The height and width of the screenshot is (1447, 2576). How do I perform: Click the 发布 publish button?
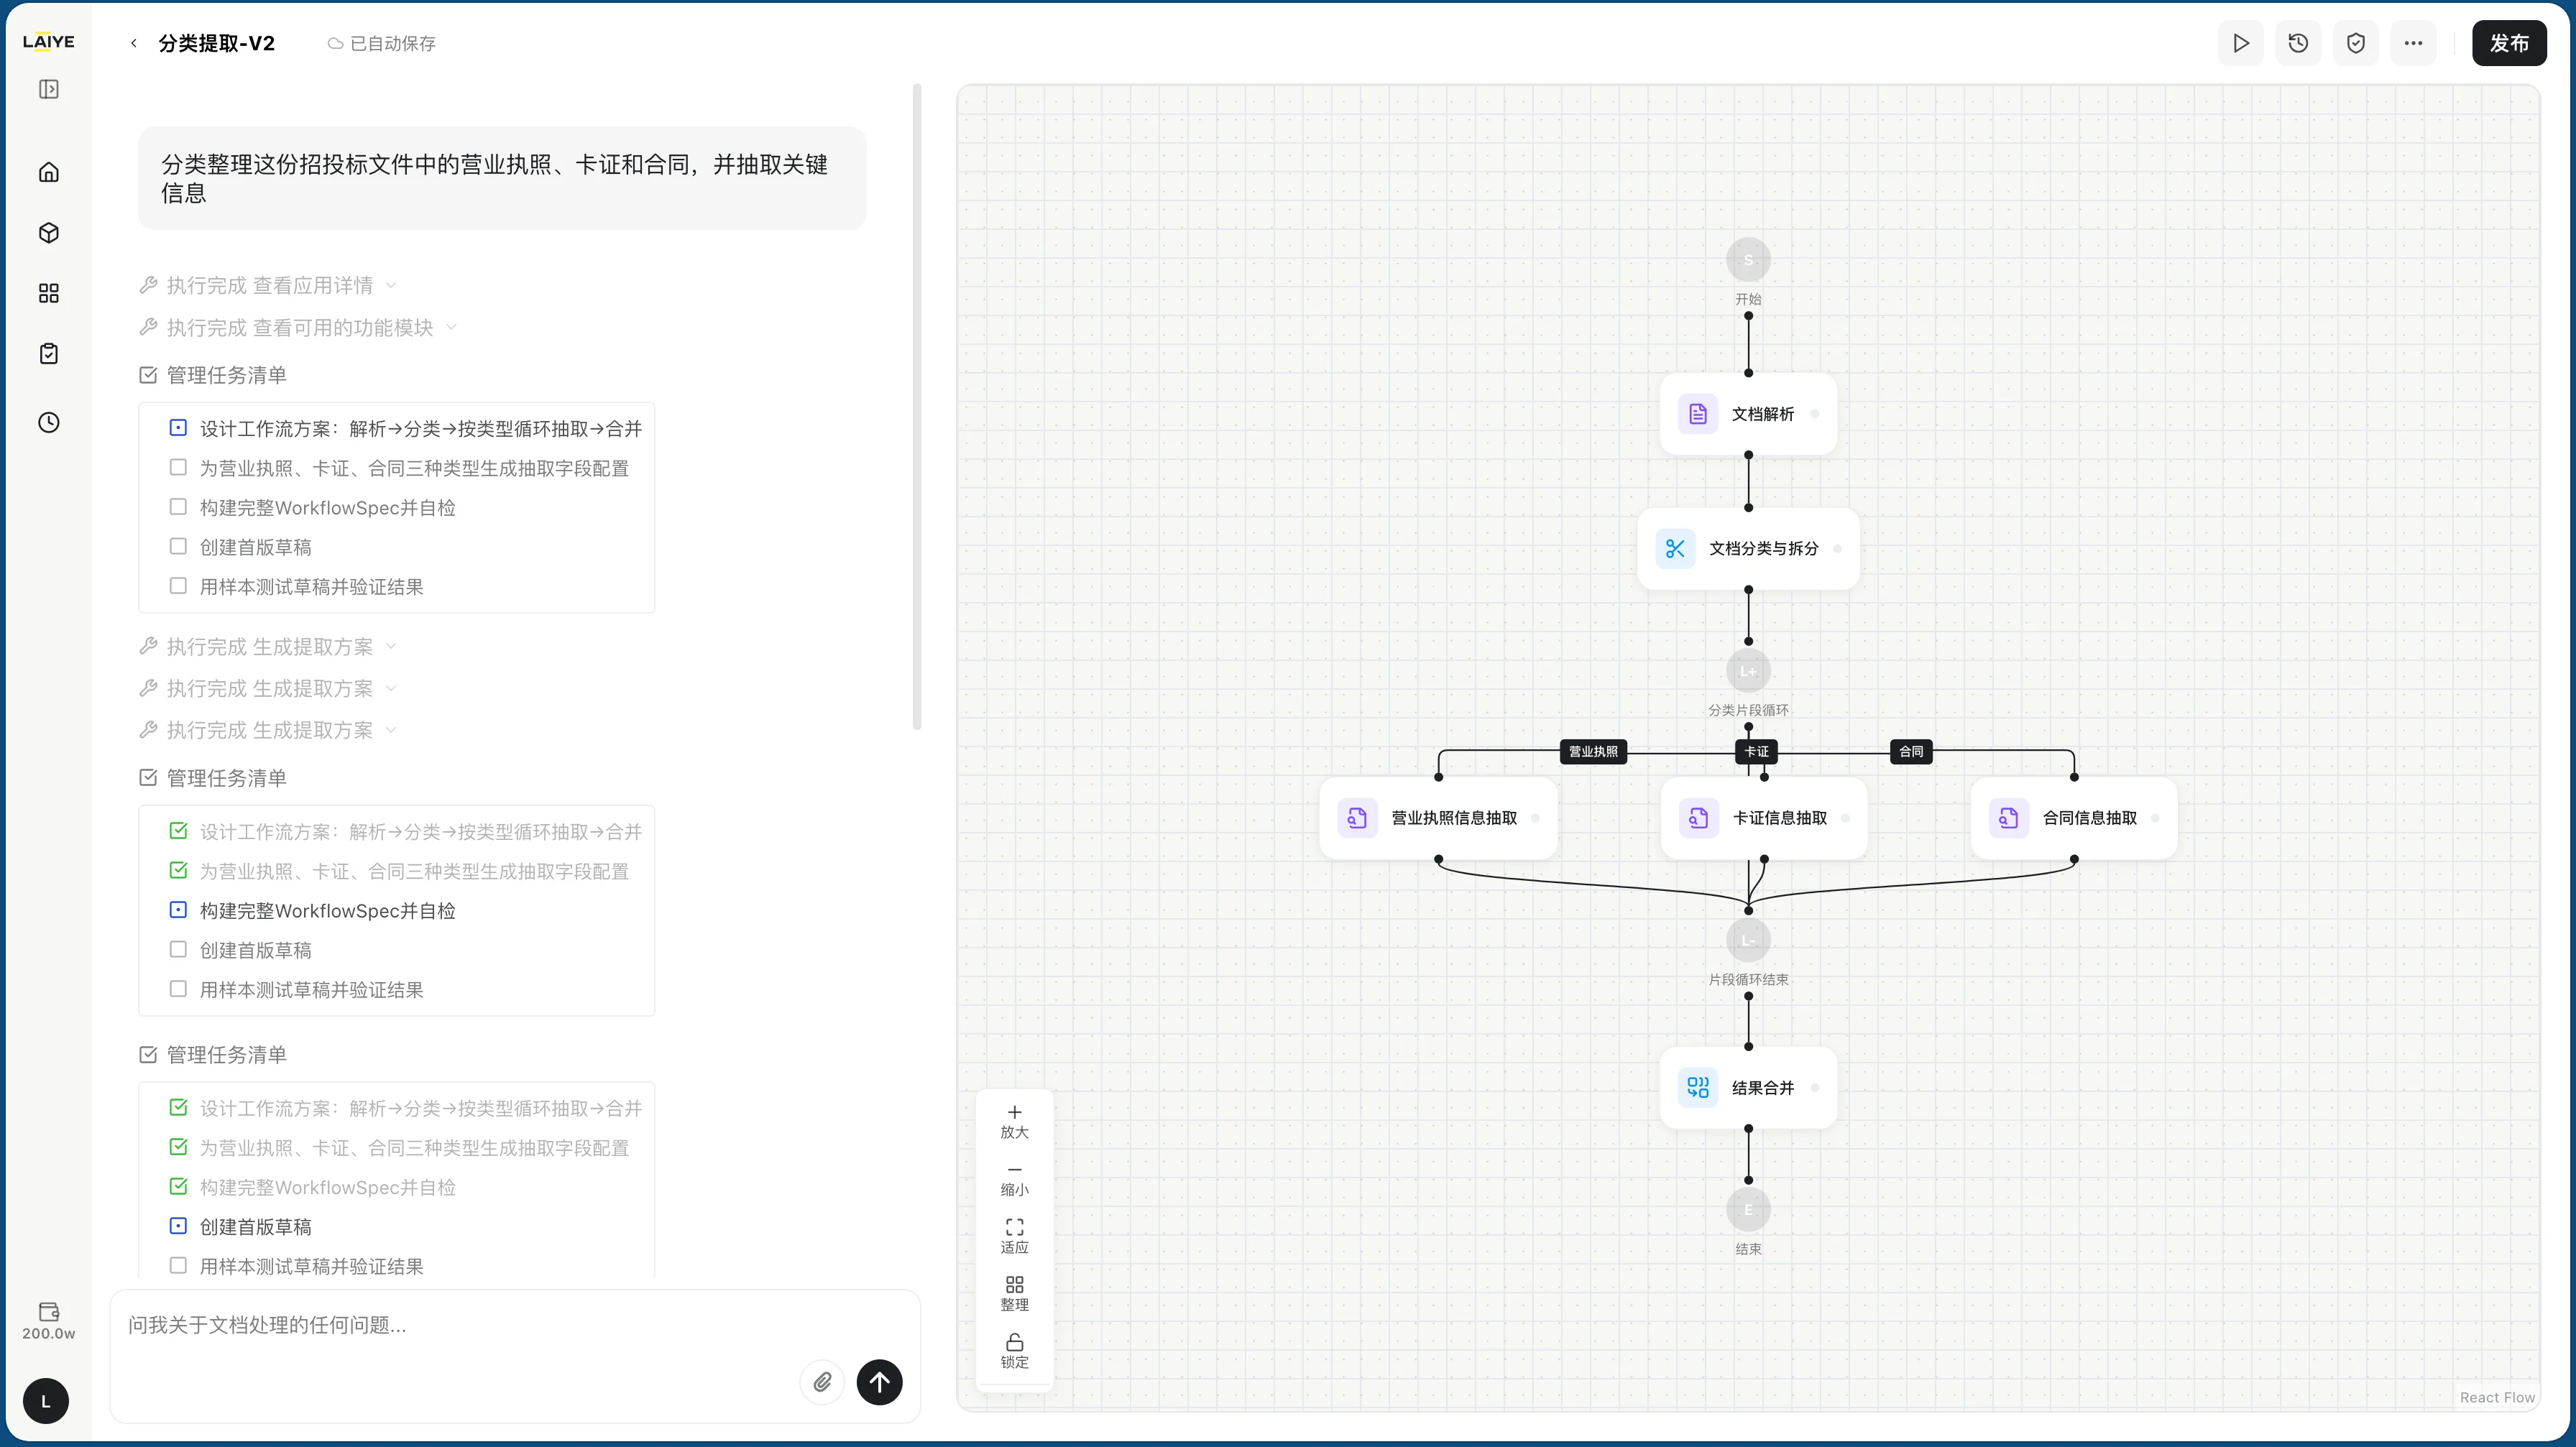[2509, 43]
